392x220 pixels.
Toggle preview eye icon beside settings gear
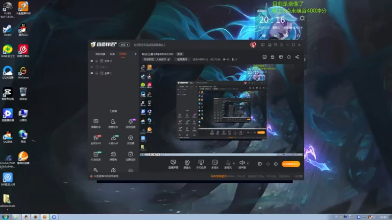tap(268, 164)
